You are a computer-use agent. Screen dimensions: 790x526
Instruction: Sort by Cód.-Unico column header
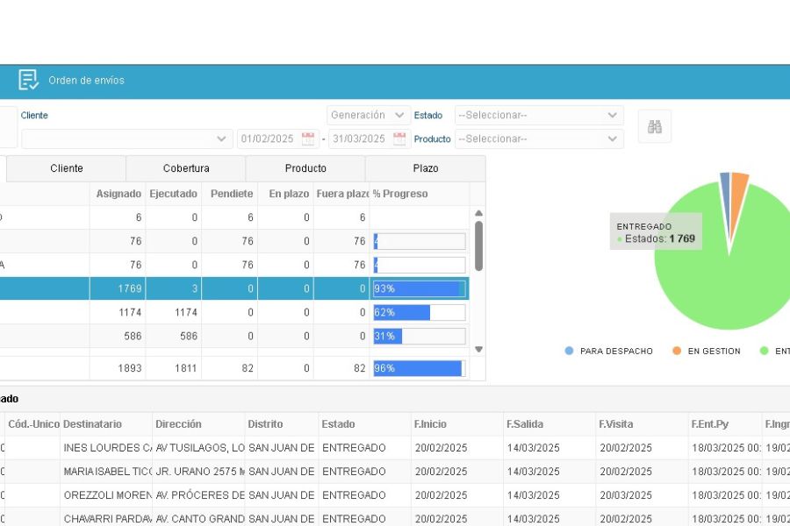pos(32,424)
